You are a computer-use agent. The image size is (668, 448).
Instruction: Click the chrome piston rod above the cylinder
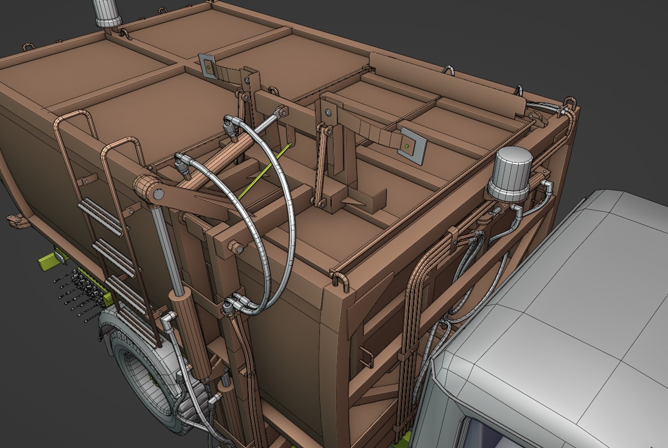(166, 245)
